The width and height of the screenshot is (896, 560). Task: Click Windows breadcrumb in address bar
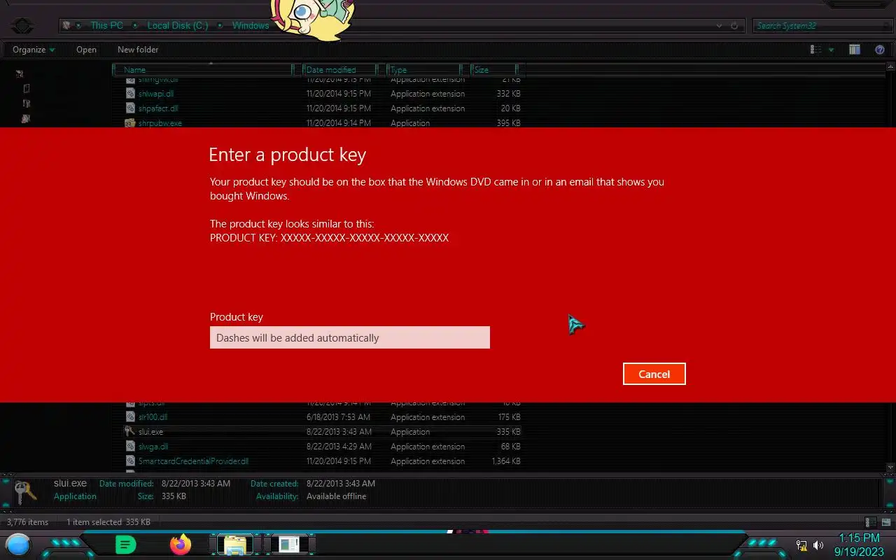(251, 25)
